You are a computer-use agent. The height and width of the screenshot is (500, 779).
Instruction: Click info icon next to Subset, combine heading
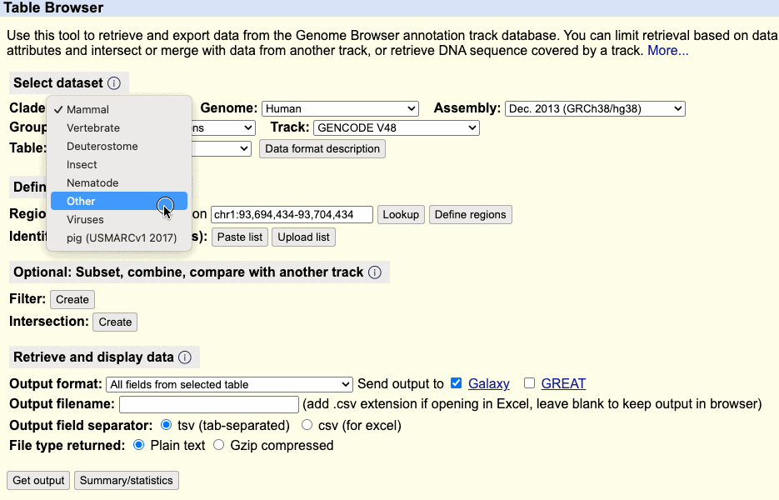tap(375, 272)
